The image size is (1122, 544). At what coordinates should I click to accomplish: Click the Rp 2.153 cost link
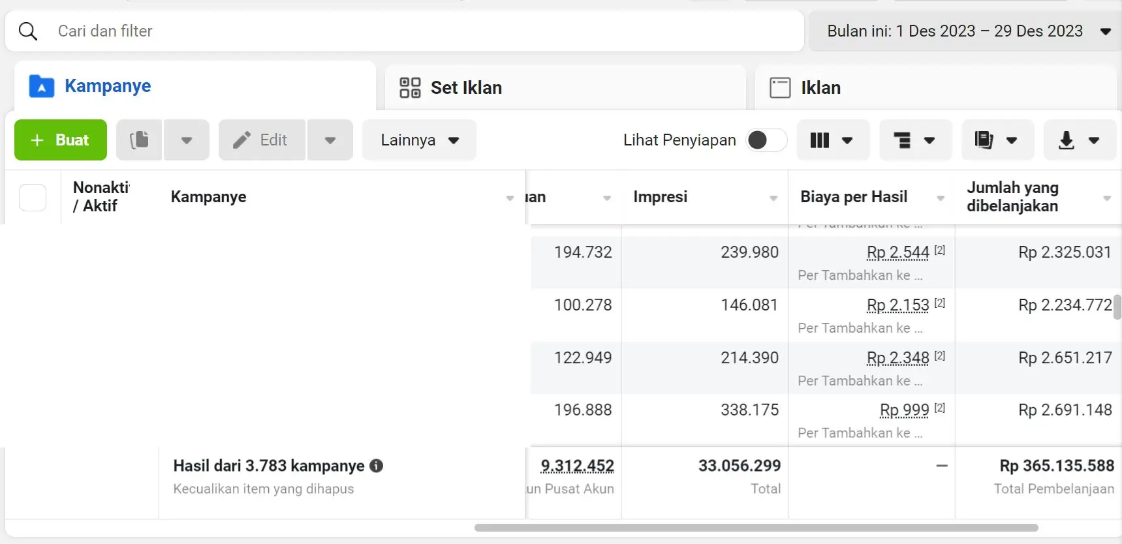[897, 305]
